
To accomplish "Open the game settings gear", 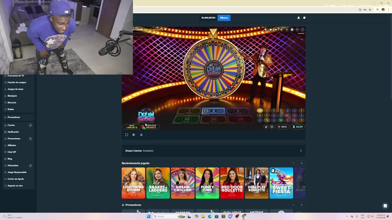I will (281, 30).
